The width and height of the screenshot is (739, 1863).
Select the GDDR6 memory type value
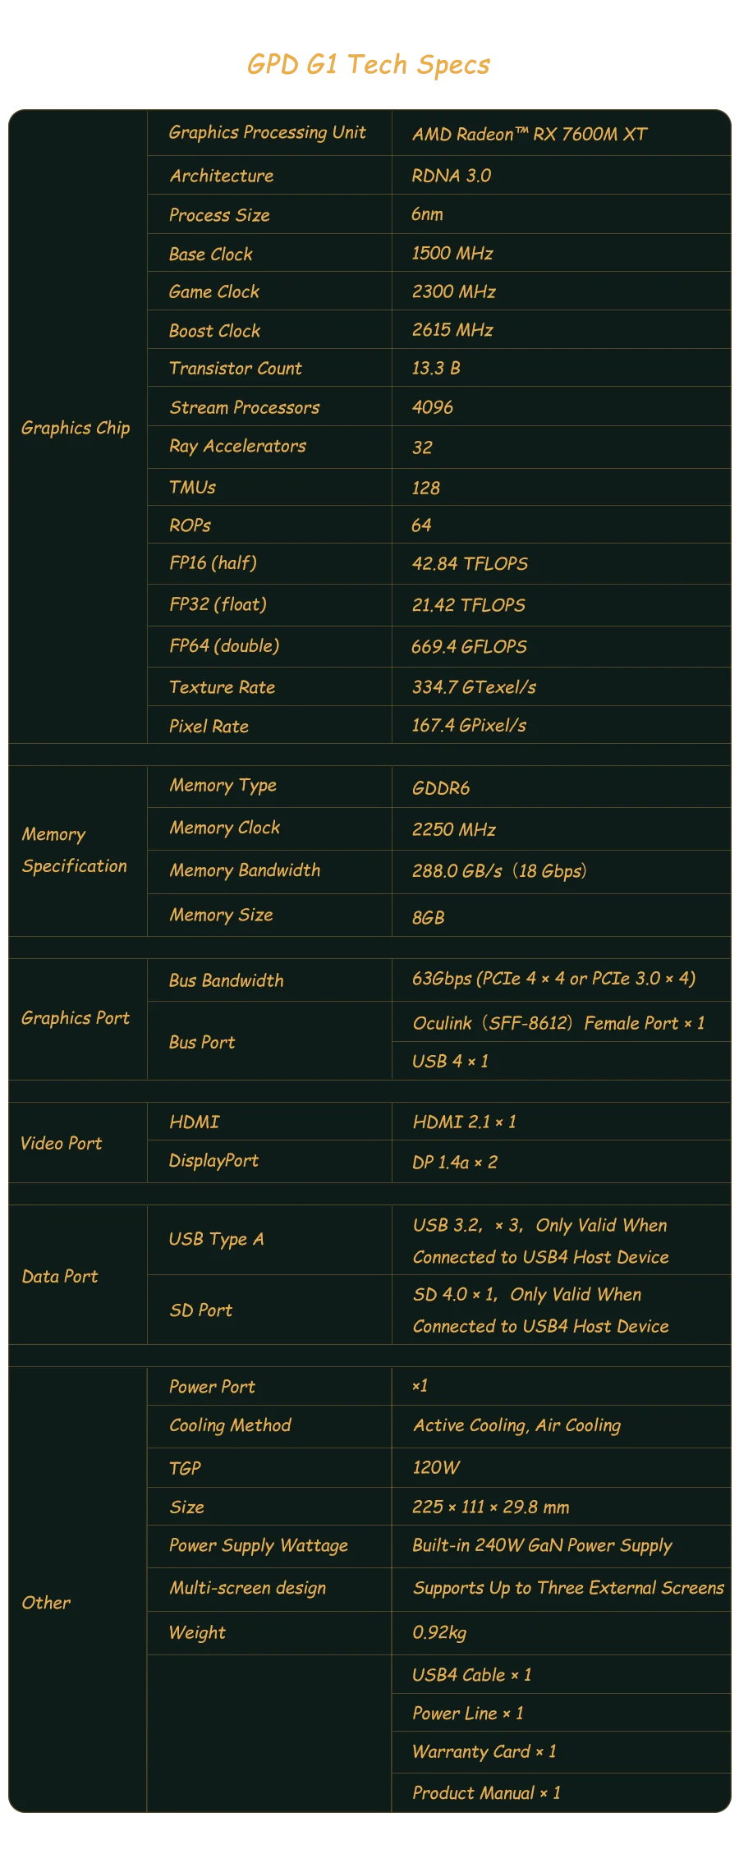441,788
